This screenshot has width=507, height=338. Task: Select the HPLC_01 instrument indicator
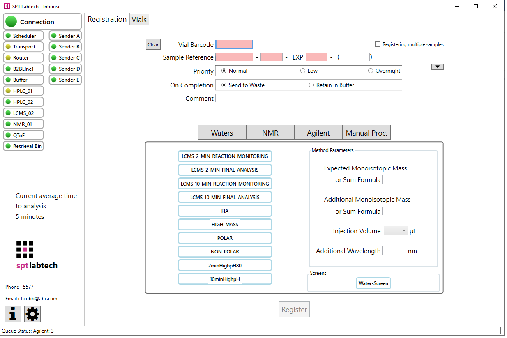tap(23, 90)
